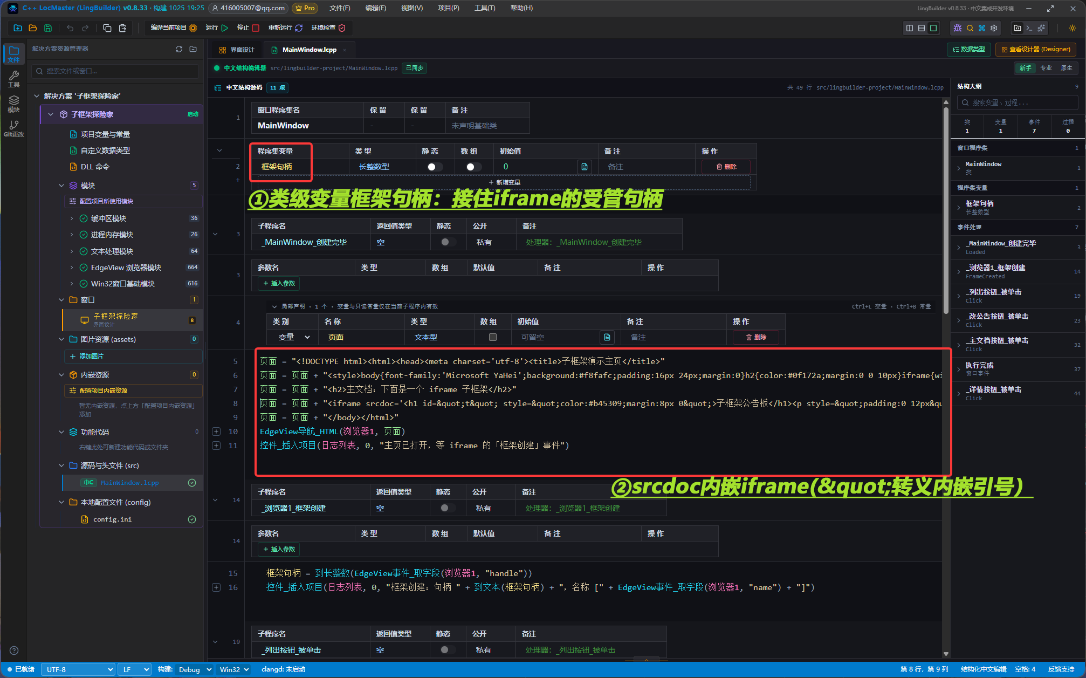Switch to 专业 mode tab
The image size is (1086, 678).
coord(1046,68)
